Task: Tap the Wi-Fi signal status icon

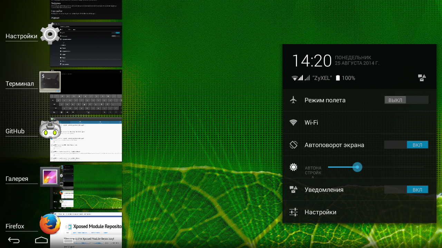Action: tap(295, 78)
